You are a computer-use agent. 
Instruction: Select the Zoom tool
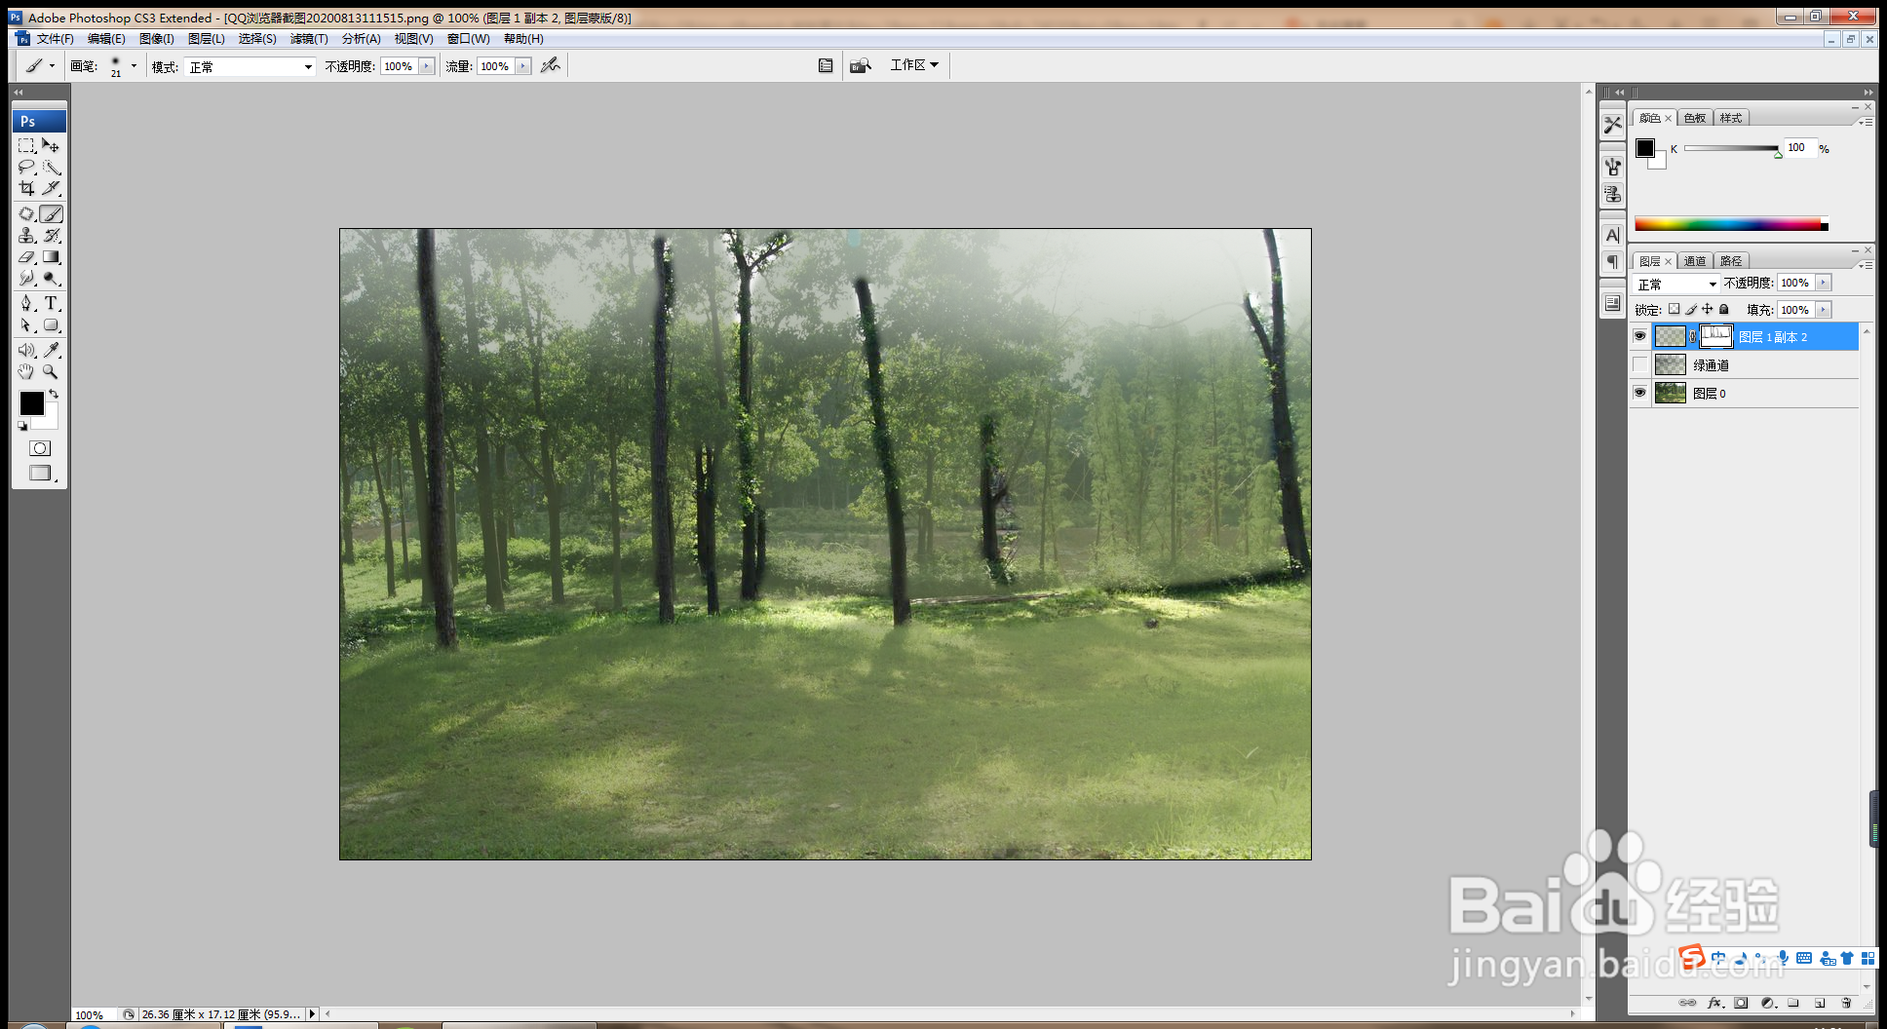pos(52,371)
